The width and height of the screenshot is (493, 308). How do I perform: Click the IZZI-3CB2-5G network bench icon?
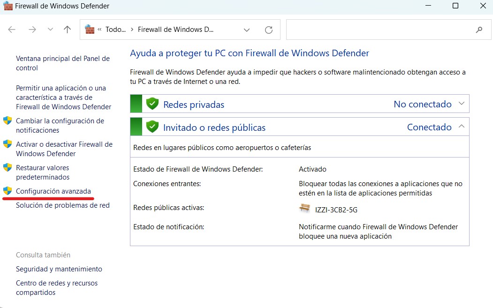(x=305, y=209)
